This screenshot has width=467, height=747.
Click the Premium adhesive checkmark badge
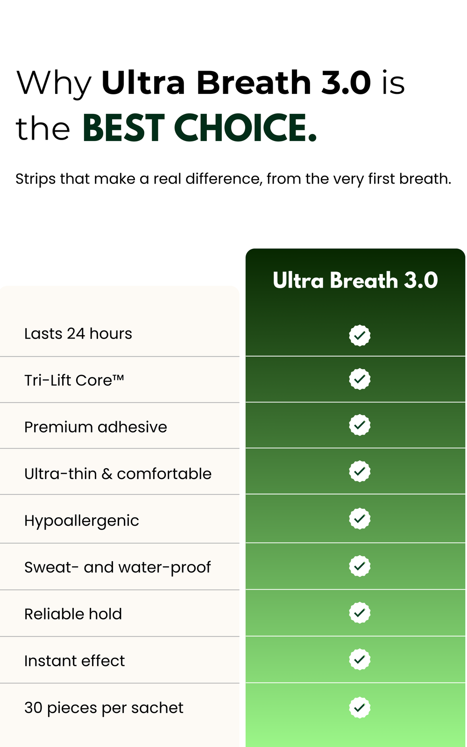point(360,425)
